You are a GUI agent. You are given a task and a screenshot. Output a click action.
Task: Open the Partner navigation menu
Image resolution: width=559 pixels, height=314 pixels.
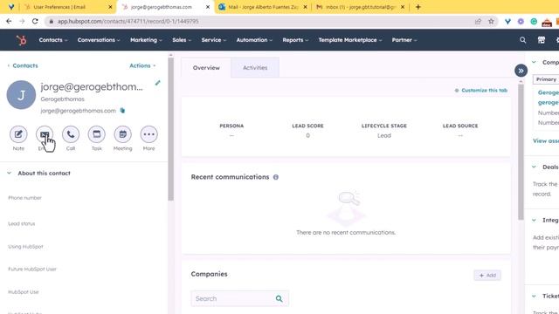[x=404, y=40]
